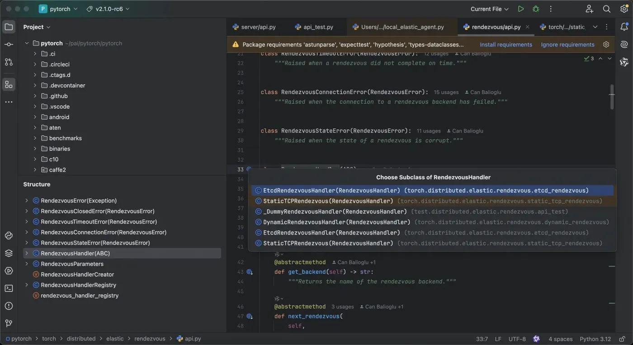633x345 pixels.
Task: Expand the benchmarks folder
Action: click(35, 138)
